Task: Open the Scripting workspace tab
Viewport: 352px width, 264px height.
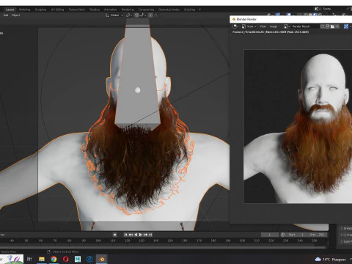Action: [189, 10]
